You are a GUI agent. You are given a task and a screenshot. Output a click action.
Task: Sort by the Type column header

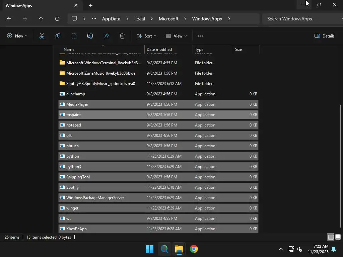pos(213,50)
